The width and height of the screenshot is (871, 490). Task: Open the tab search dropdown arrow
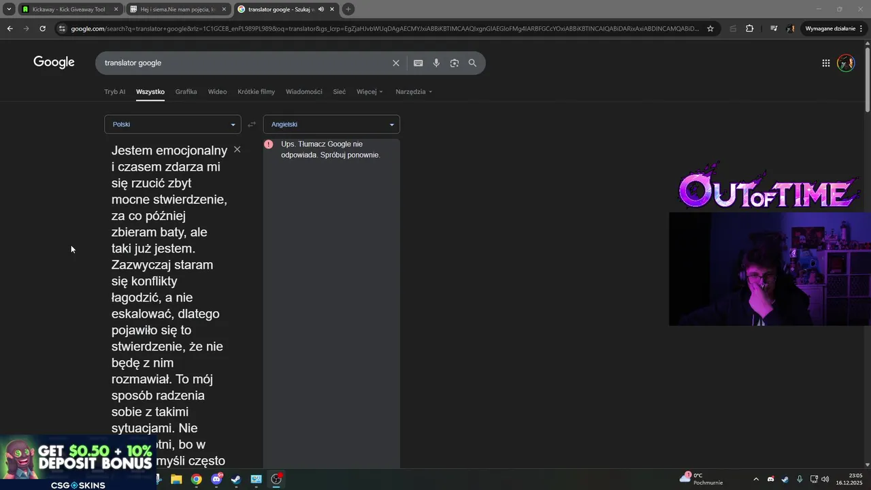click(9, 10)
